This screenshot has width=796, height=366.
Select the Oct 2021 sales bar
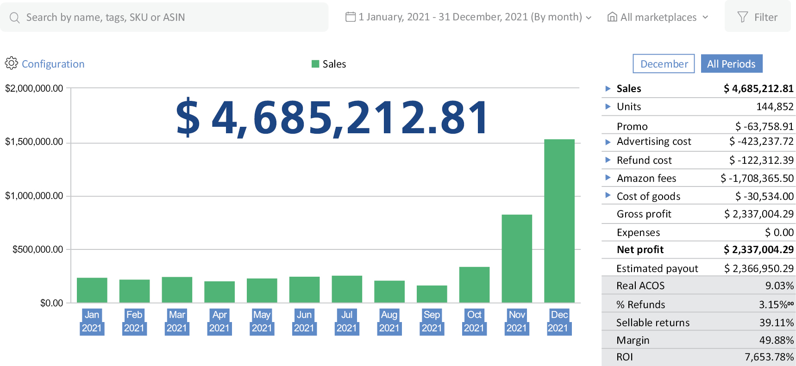tap(474, 285)
